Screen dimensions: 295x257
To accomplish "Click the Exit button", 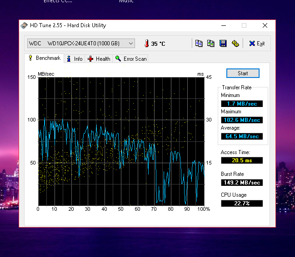I will tap(257, 44).
